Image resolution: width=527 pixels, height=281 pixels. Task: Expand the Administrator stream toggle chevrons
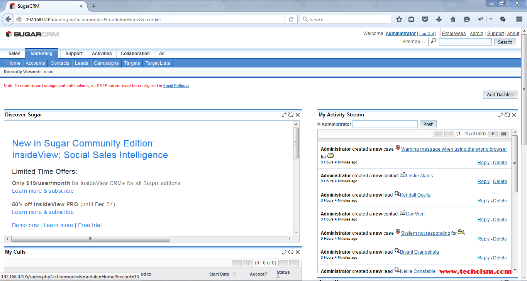coord(319,124)
